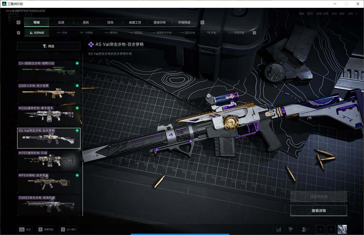Select the G3战斗步枪-流沙送葬 skin
This screenshot has height=235, width=364.
[49, 93]
